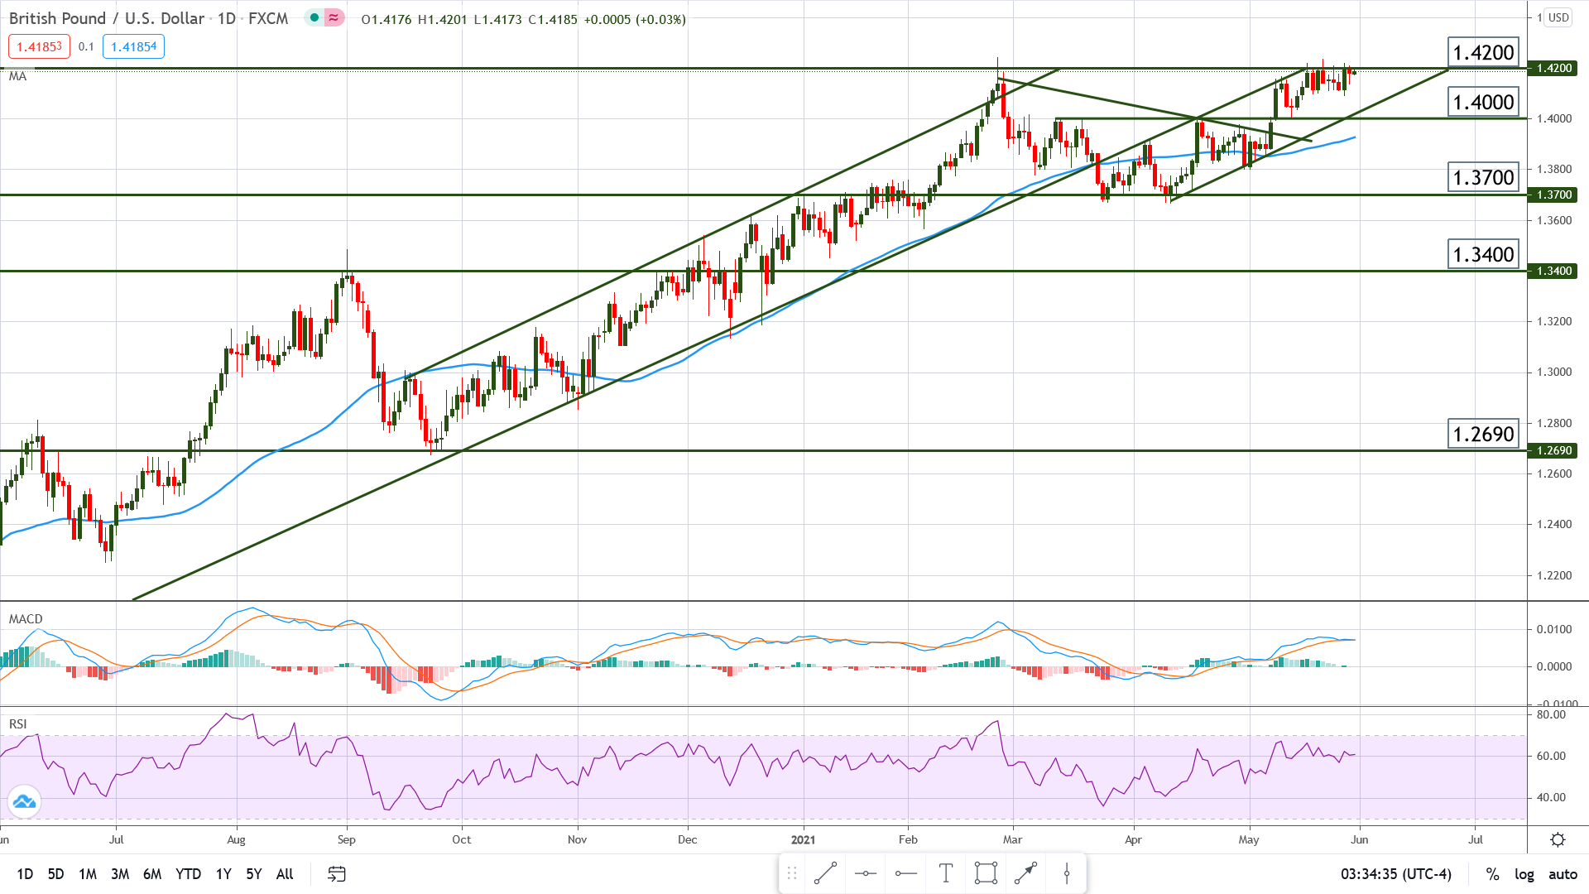Screen dimensions: 1589x894
Task: Click the 2021 label on time axis
Action: 803,839
